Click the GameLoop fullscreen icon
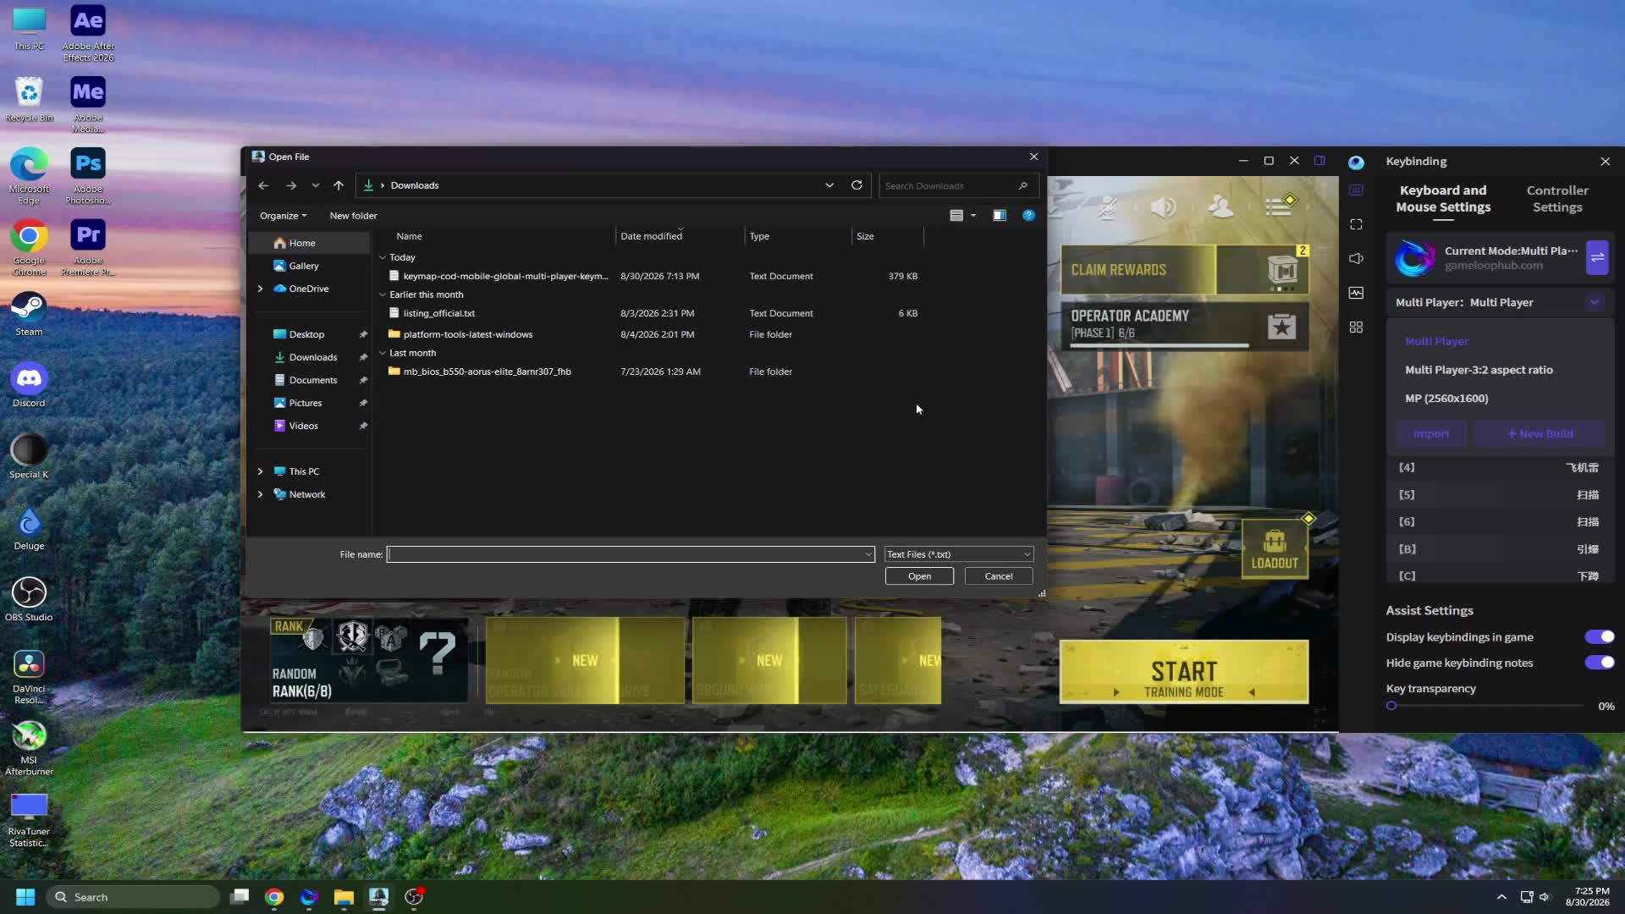 (1356, 224)
